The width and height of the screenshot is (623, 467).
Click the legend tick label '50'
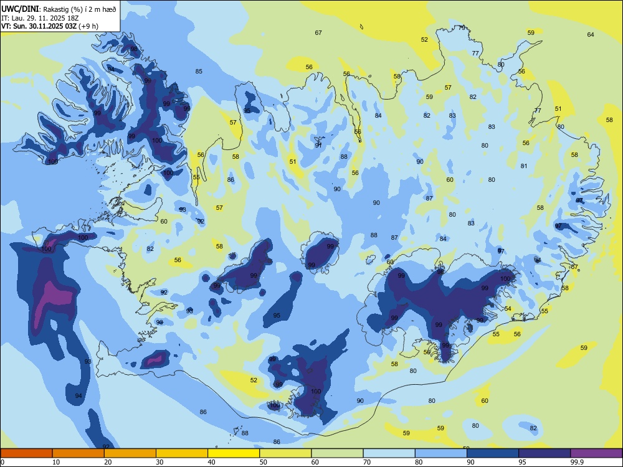264,462
